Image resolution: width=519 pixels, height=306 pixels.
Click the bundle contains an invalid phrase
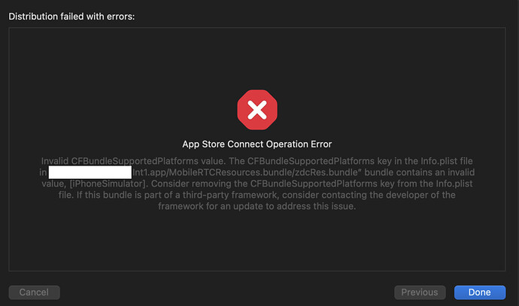point(420,172)
